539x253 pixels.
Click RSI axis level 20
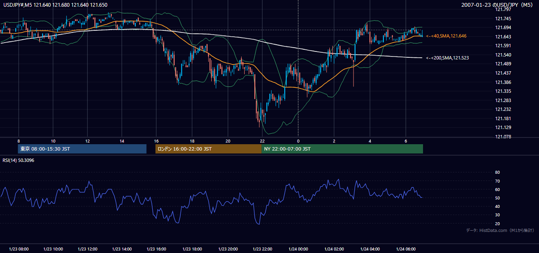[497, 223]
